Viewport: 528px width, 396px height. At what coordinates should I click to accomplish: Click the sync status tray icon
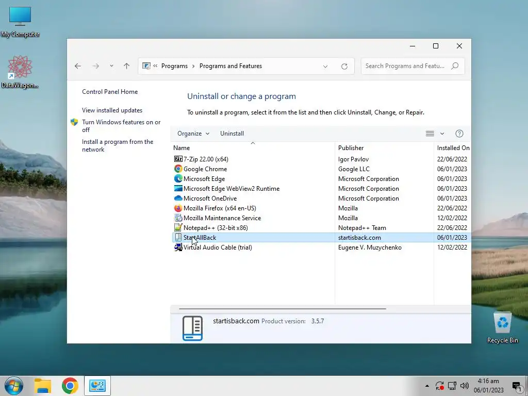point(439,386)
